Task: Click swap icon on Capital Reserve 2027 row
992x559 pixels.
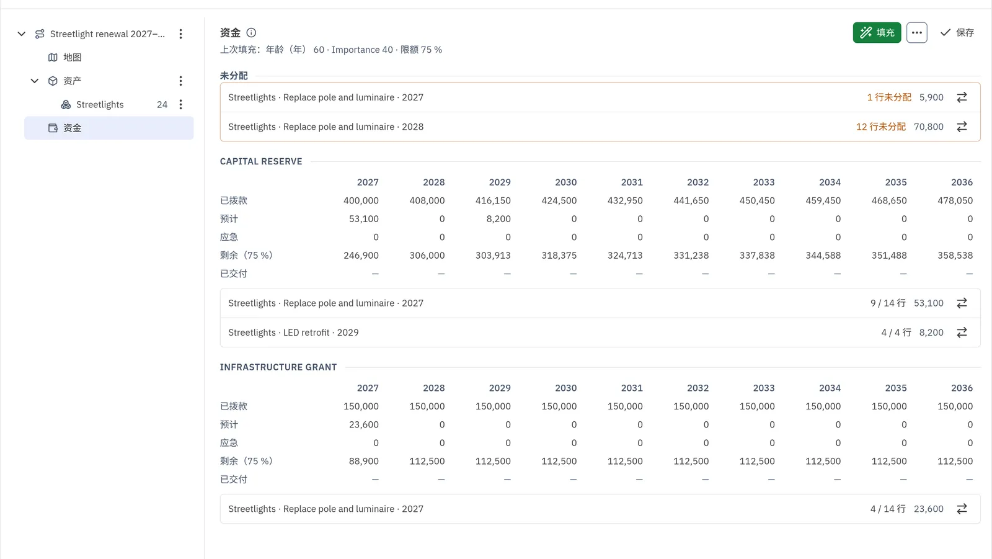Action: point(962,303)
